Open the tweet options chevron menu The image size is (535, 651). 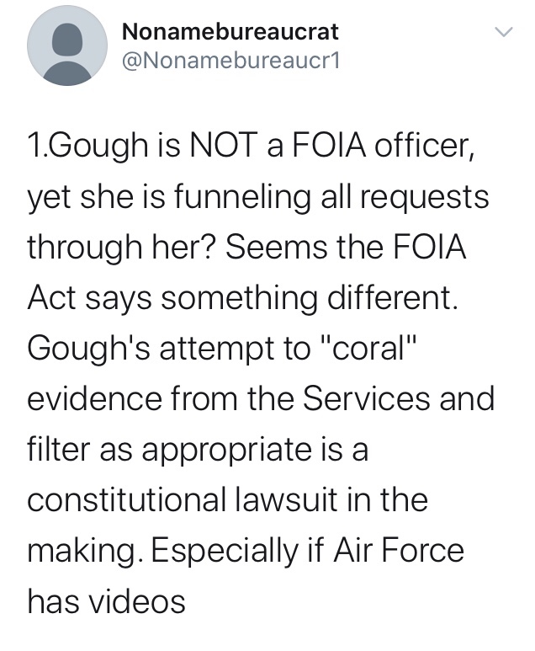click(x=503, y=34)
